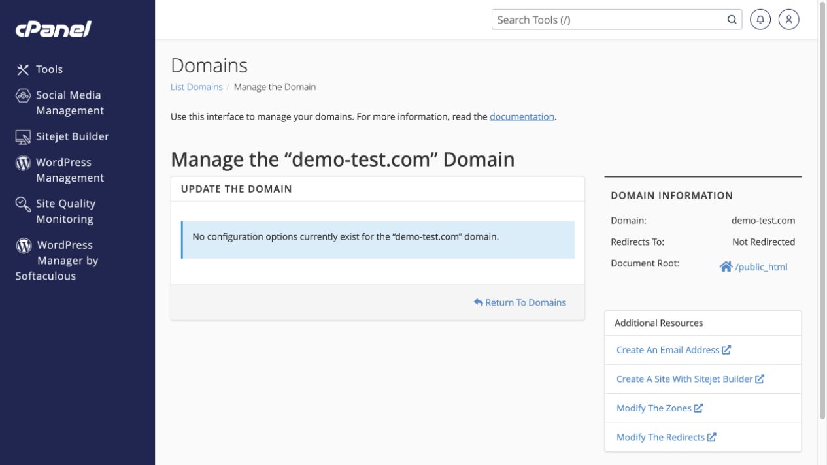Image resolution: width=827 pixels, height=465 pixels.
Task: Click the Manage the "demo-test.com" Domain heading
Action: [343, 159]
